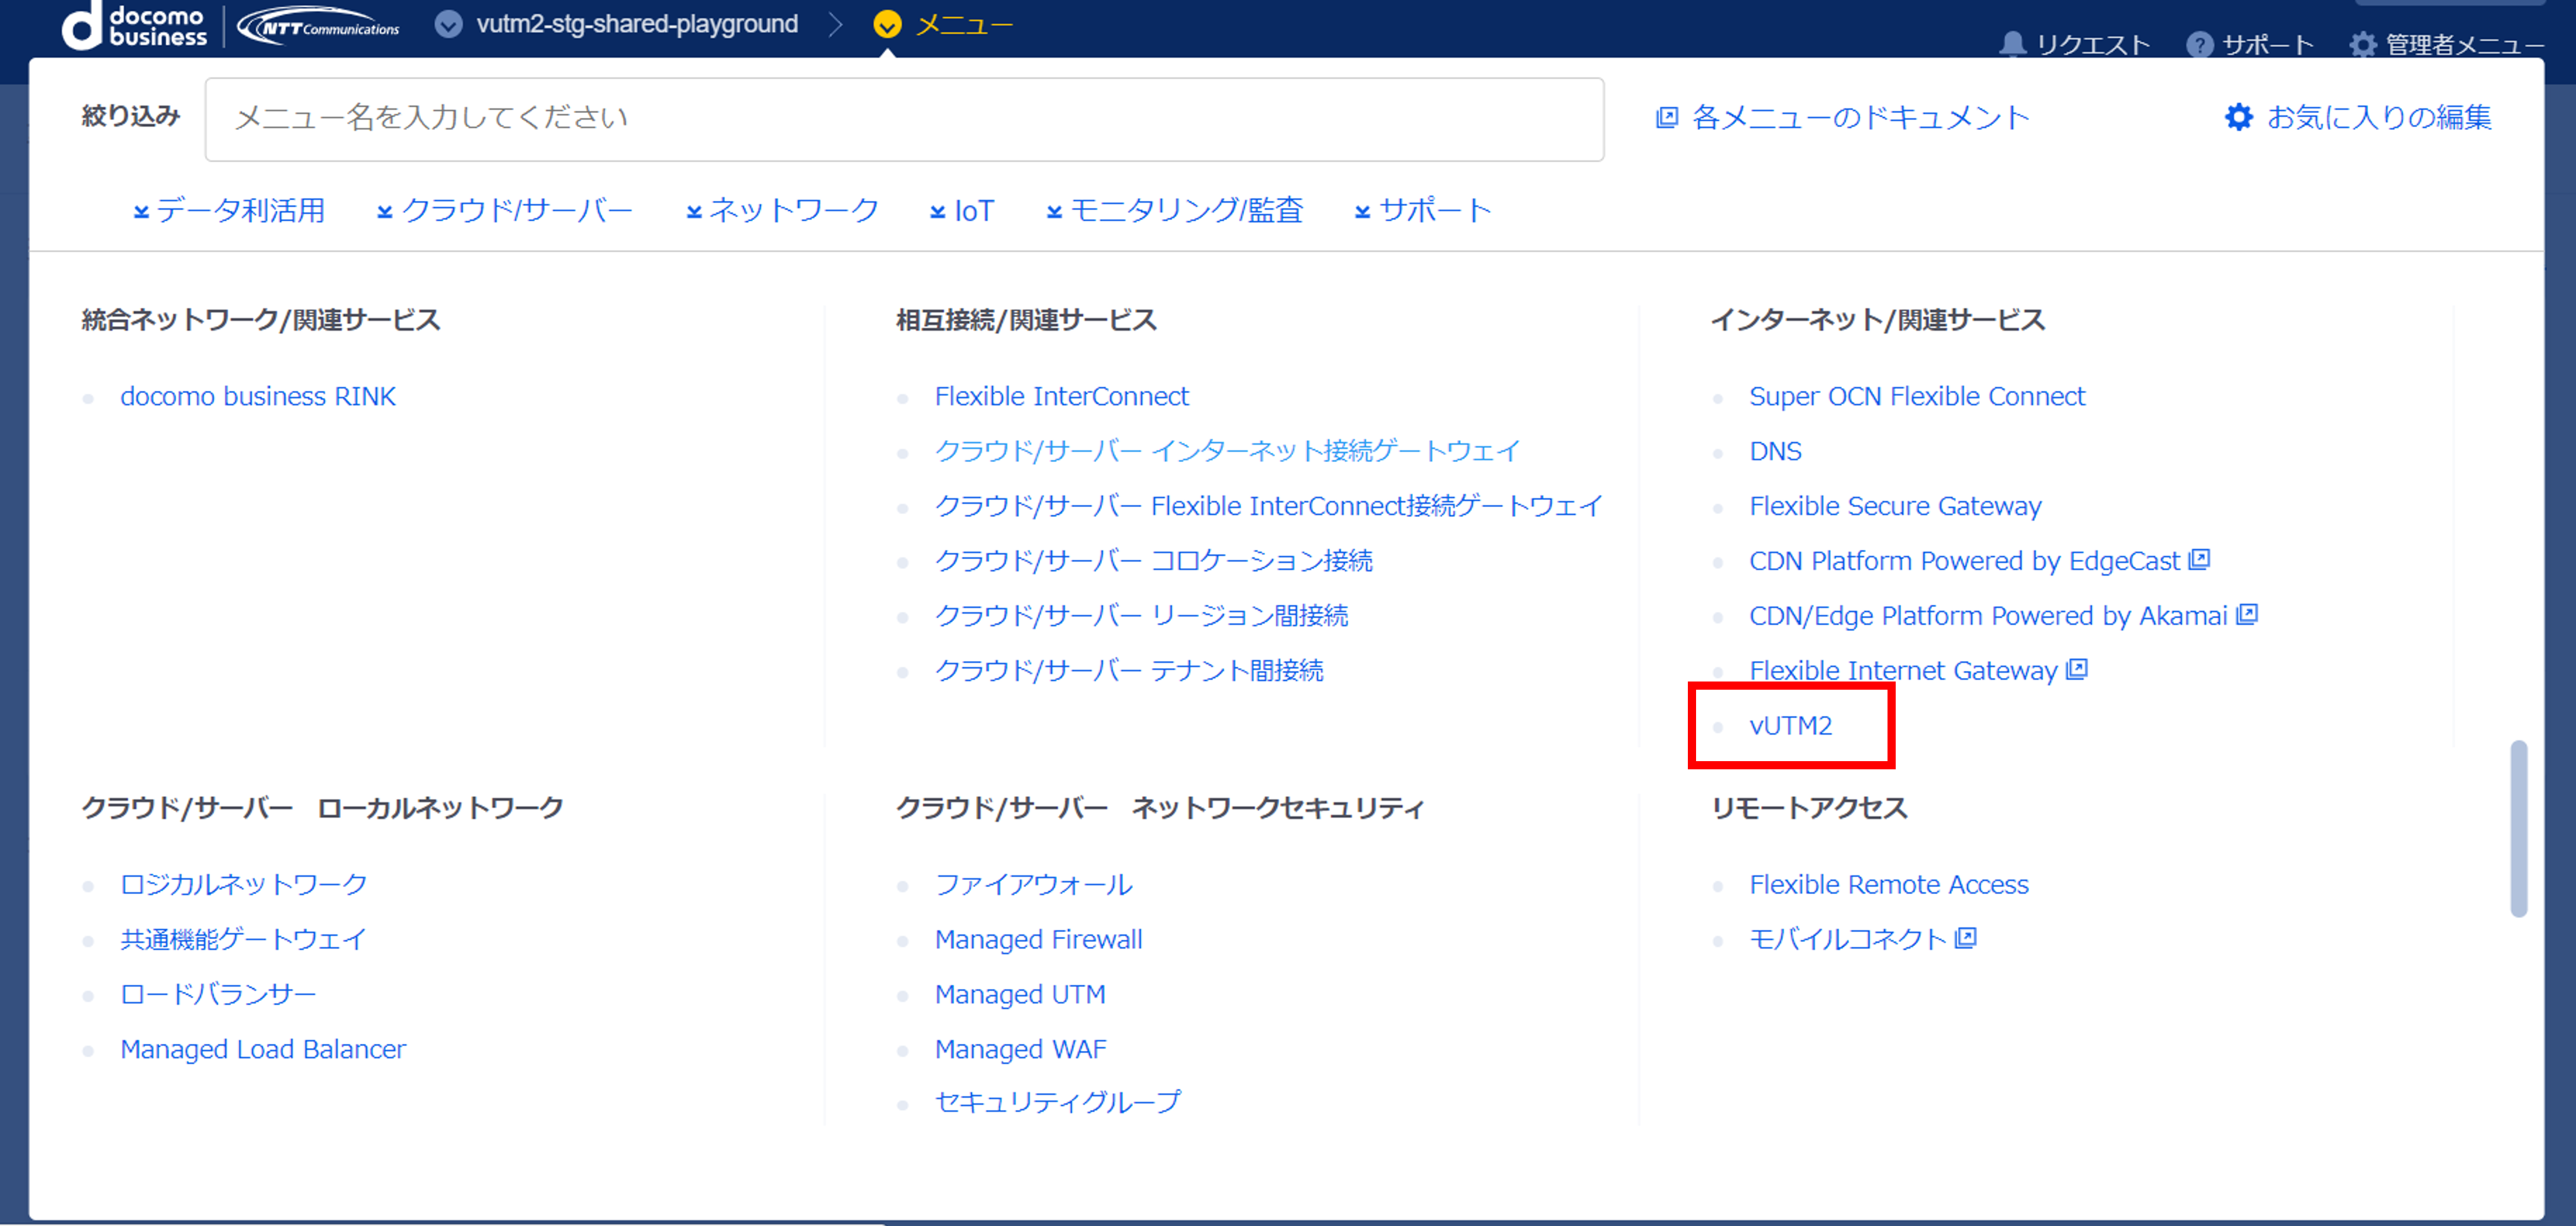Click external-link icon beside EdgeCast

pyautogui.click(x=2199, y=559)
